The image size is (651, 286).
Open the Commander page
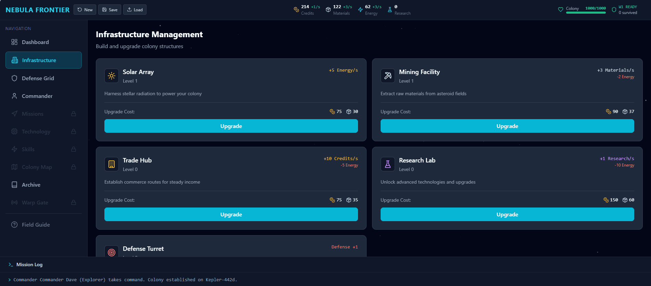coord(43,96)
